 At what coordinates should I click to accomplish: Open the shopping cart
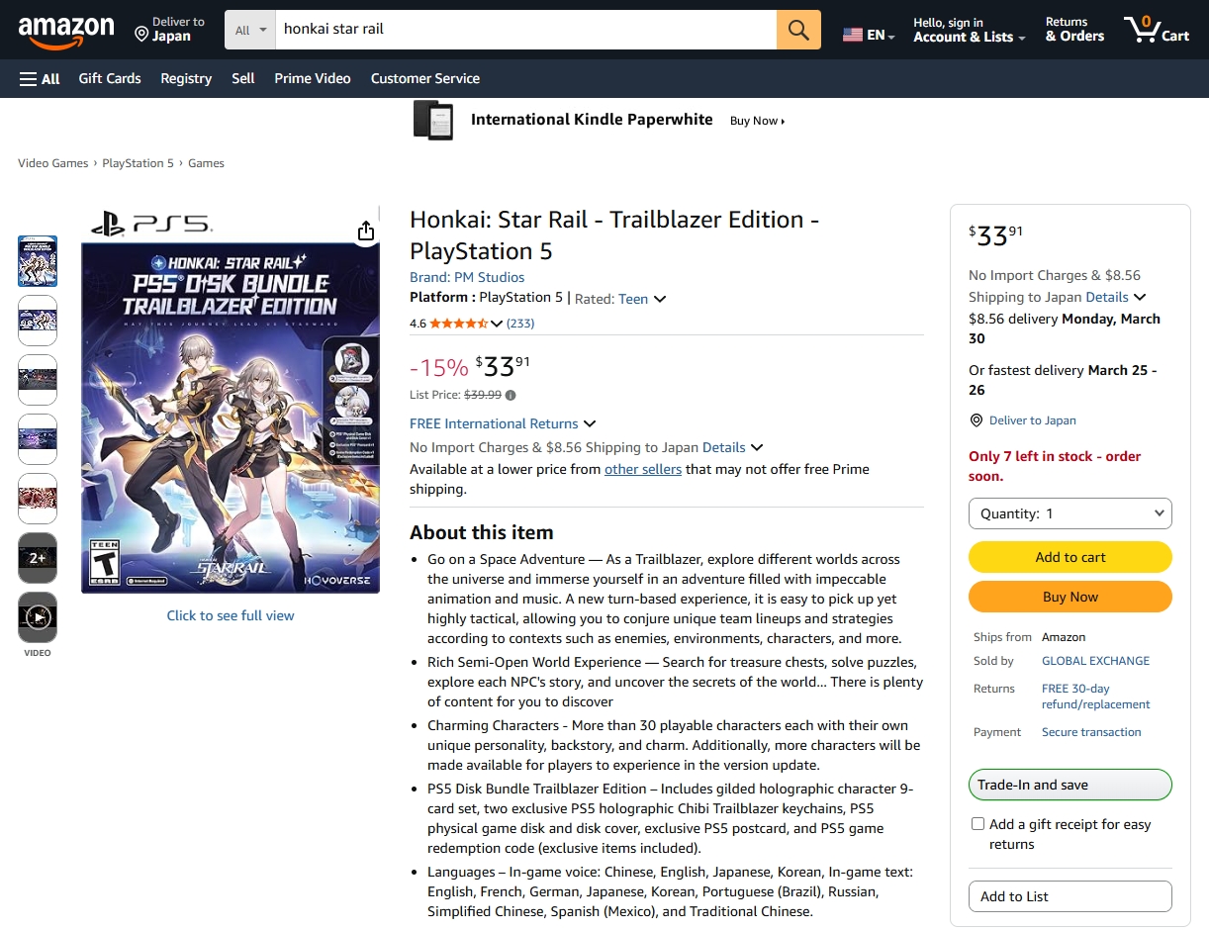1156,30
